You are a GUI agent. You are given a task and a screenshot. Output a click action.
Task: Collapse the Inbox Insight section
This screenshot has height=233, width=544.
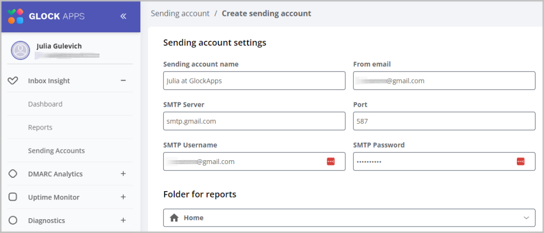pos(123,81)
